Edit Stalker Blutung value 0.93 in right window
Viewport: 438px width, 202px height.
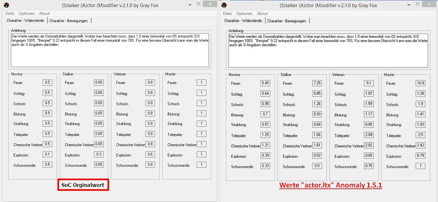pos(317,114)
